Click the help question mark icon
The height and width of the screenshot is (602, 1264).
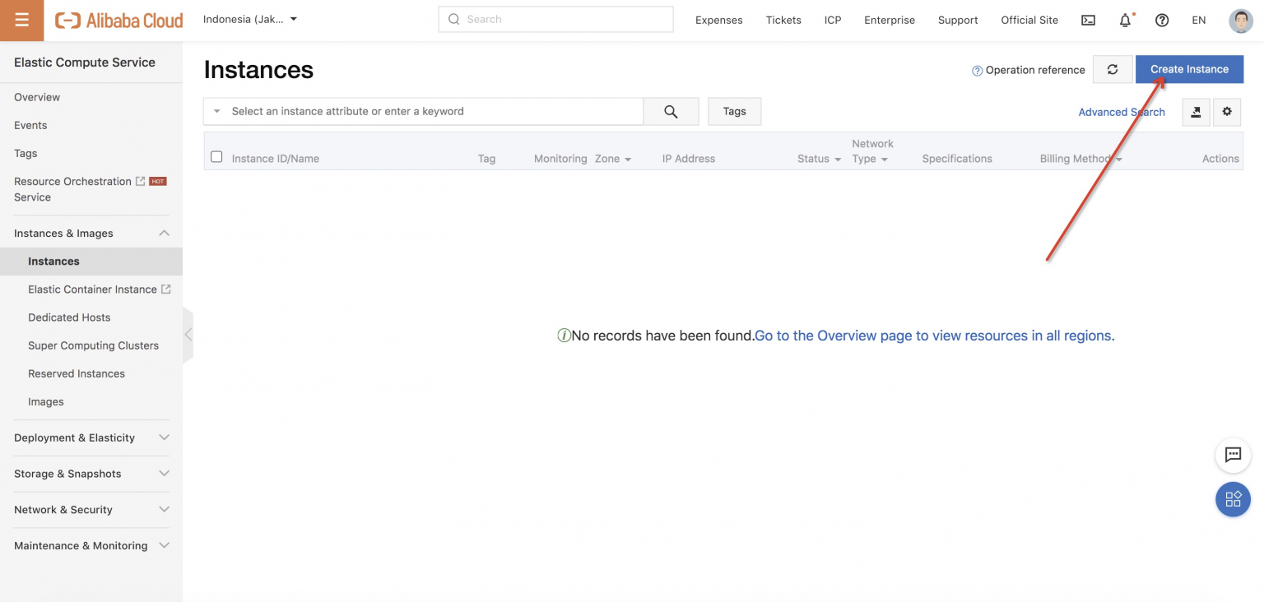coord(1162,21)
